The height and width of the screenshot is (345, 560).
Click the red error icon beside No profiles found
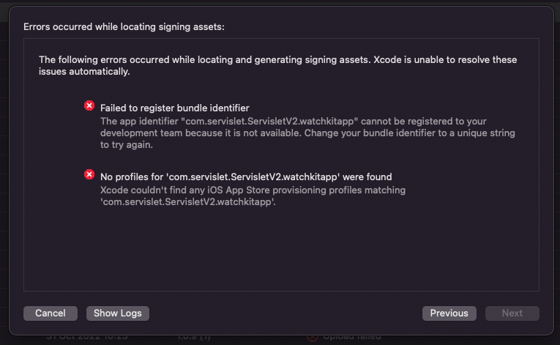click(89, 175)
